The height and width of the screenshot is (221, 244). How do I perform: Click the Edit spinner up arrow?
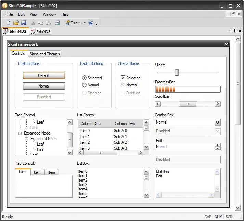(x=217, y=145)
